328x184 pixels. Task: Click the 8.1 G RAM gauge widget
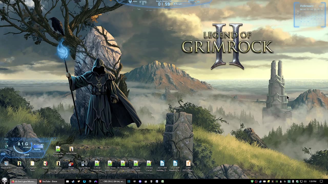[23, 146]
